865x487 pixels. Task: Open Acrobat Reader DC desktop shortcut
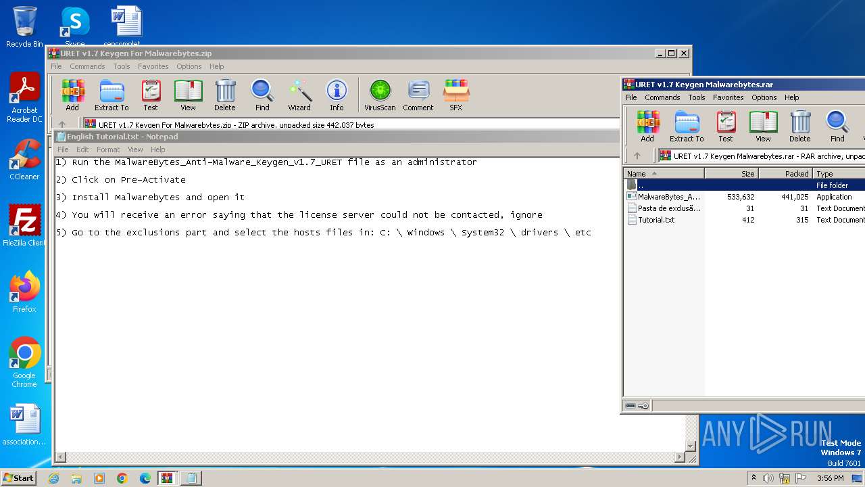pos(24,97)
